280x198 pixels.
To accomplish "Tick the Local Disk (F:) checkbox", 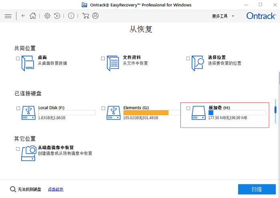I will (x=18, y=108).
